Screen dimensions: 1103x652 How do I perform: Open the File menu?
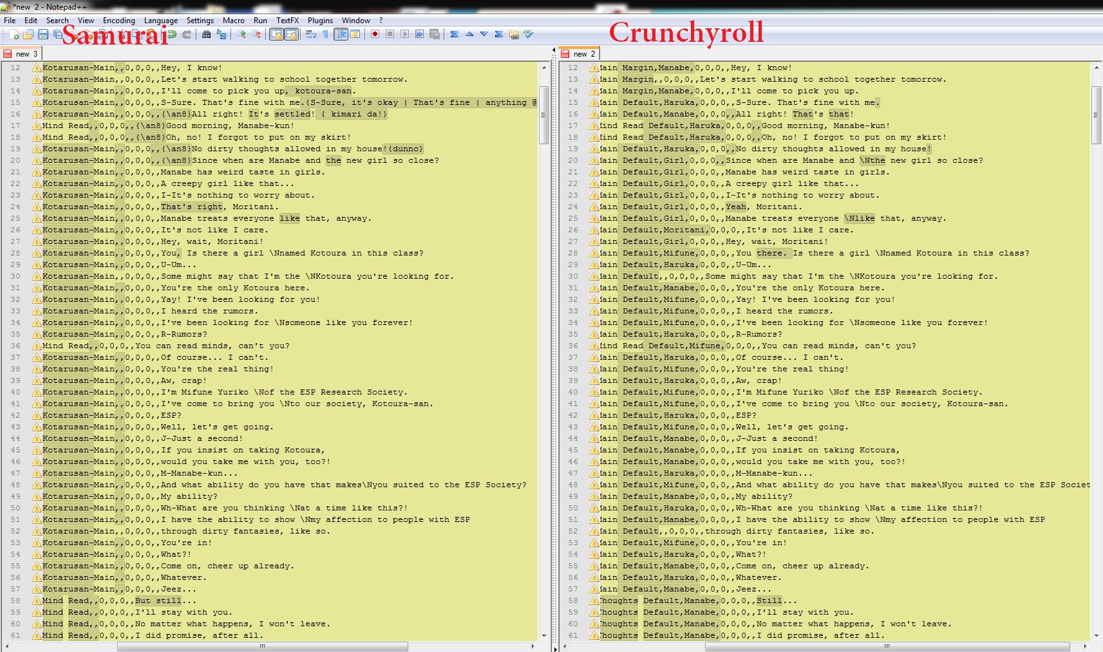10,21
